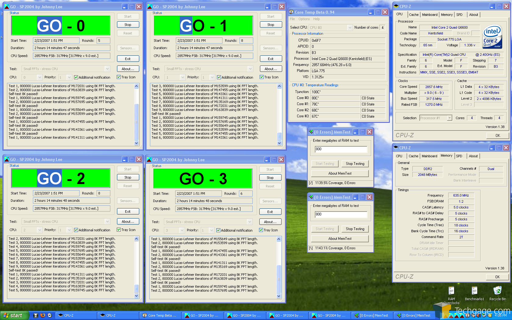This screenshot has height=320, width=512.
Task: Click the Intel Core 2 Quad logo in CPU-Z
Action: (x=492, y=37)
